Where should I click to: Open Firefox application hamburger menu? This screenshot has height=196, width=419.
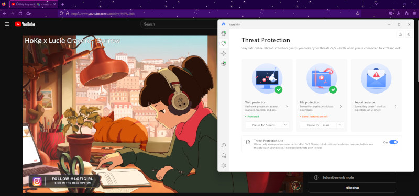tap(414, 14)
